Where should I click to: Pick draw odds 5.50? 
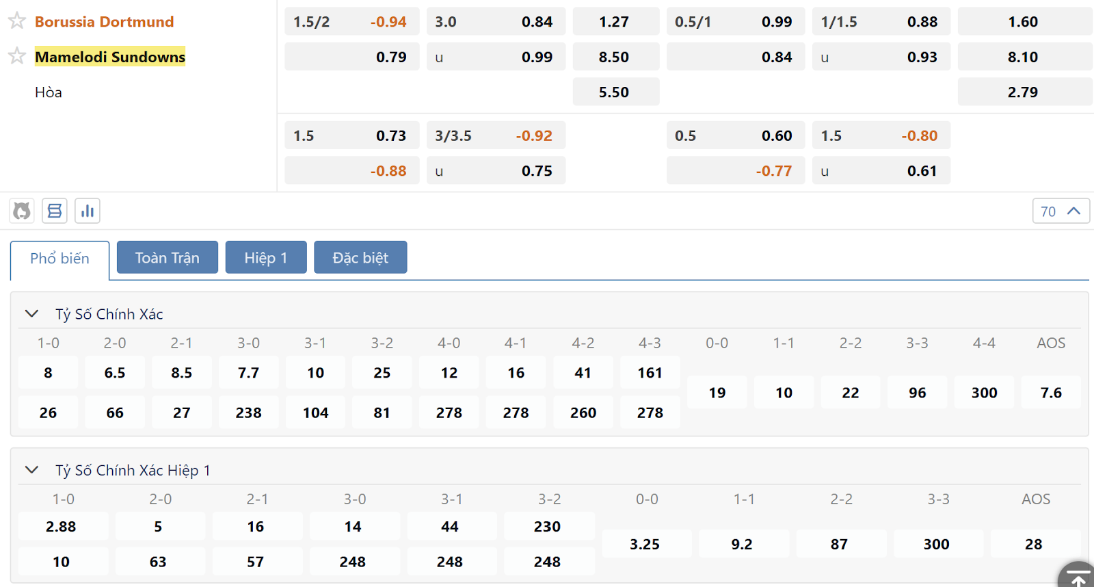coord(615,92)
